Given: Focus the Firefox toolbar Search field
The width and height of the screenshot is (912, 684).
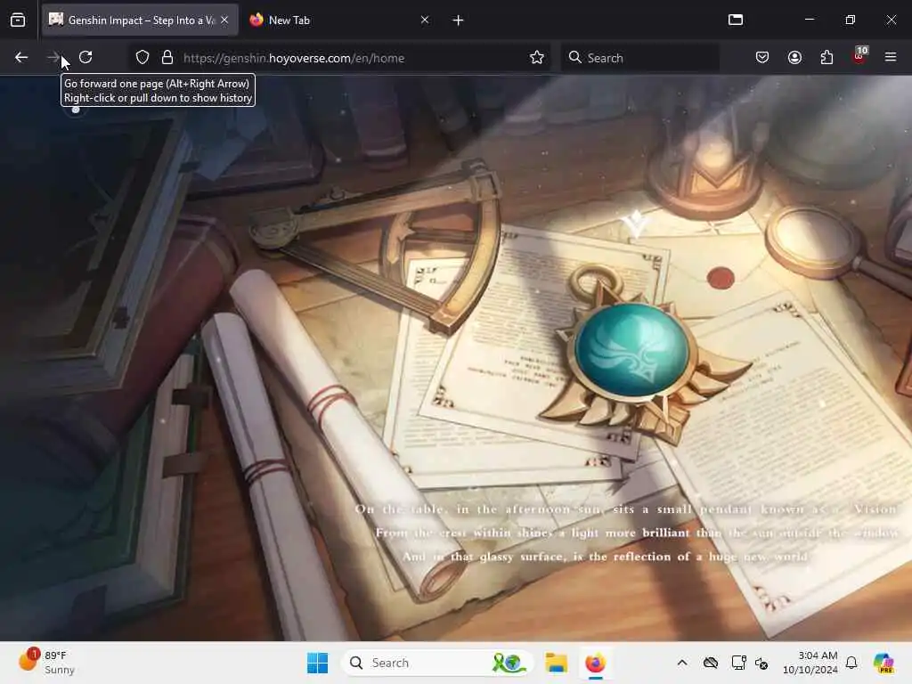Looking at the screenshot, I should [x=639, y=58].
